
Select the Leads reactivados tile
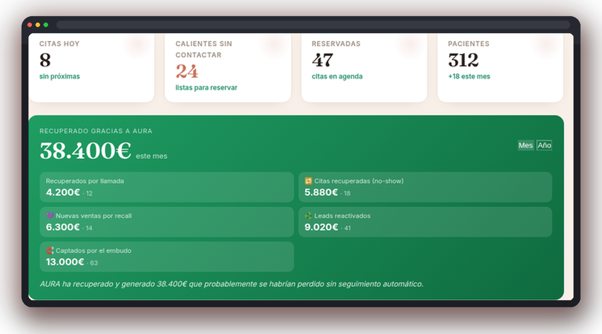coord(425,222)
